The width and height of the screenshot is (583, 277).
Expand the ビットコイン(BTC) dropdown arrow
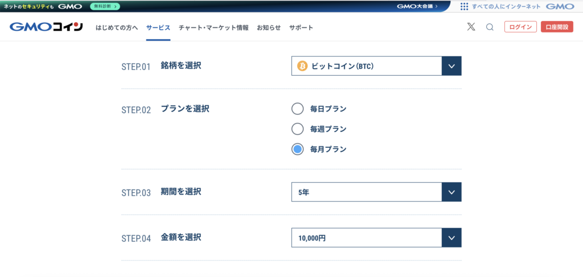coord(451,66)
